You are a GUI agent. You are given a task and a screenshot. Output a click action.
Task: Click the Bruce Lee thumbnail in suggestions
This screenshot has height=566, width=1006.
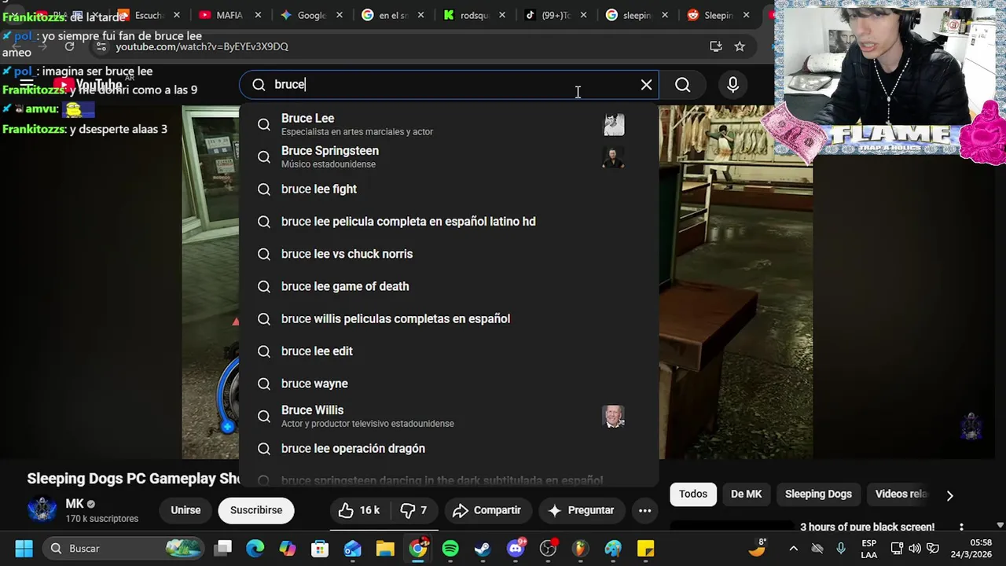[614, 124]
